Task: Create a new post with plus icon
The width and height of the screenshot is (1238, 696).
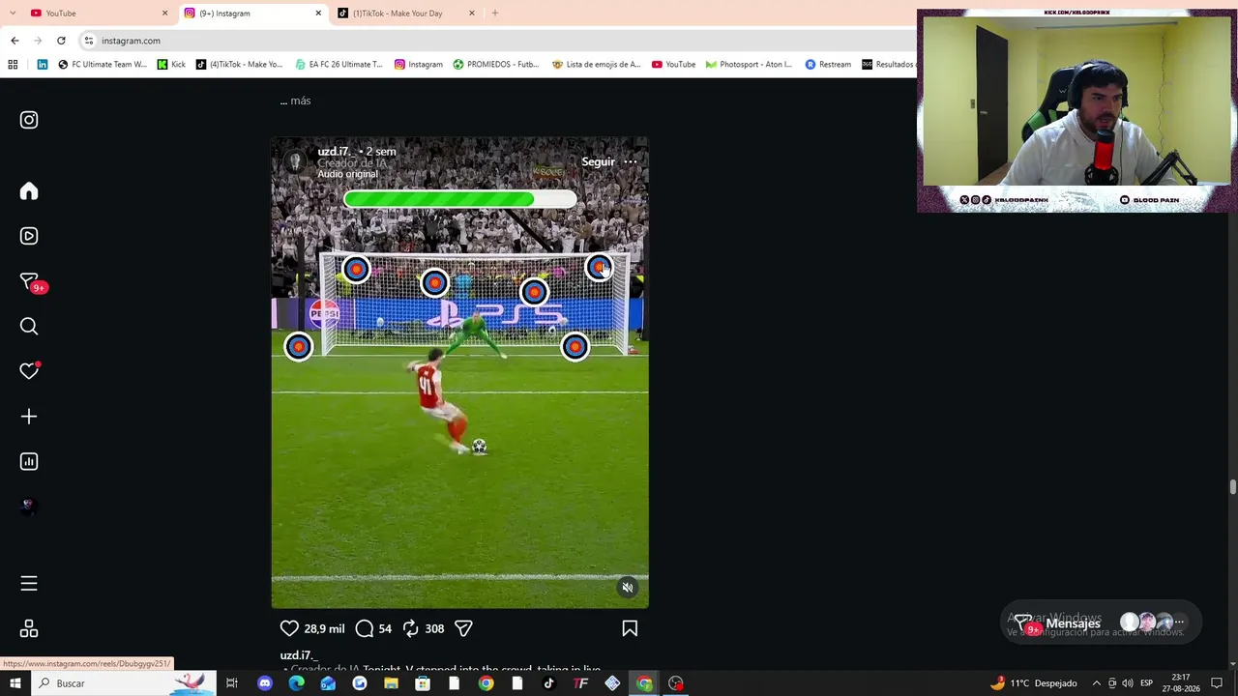Action: (x=29, y=417)
